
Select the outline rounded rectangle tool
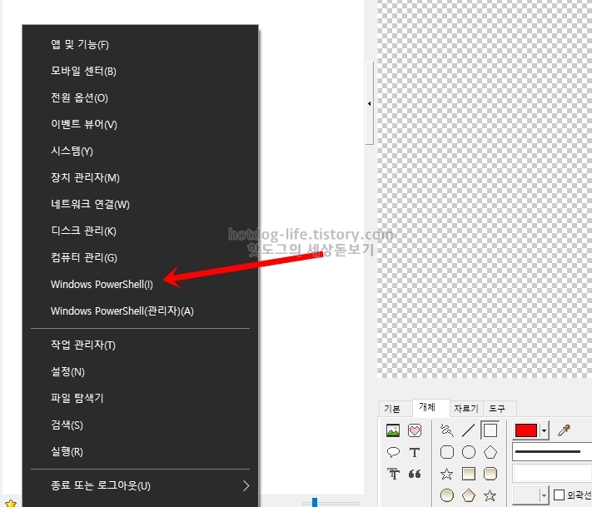pos(447,452)
